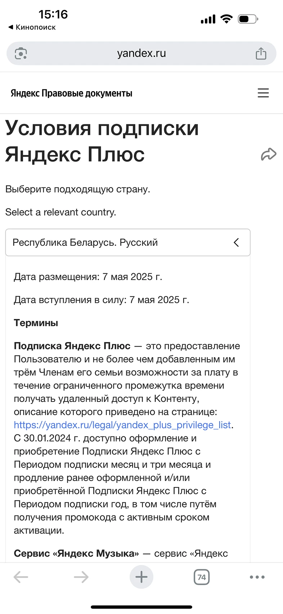Open a new tab with plus button
Viewport: 283px width, 614px height.
pyautogui.click(x=141, y=577)
